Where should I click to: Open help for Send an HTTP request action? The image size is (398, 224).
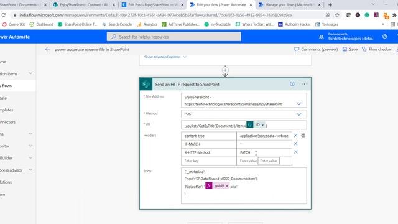pos(292,84)
